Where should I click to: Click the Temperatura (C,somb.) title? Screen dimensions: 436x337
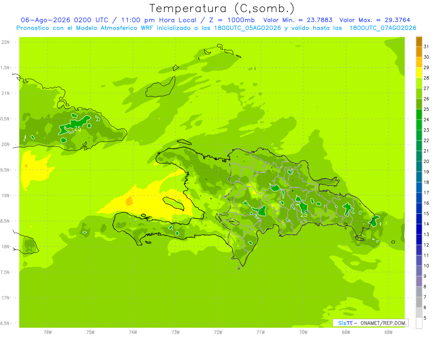click(x=222, y=8)
